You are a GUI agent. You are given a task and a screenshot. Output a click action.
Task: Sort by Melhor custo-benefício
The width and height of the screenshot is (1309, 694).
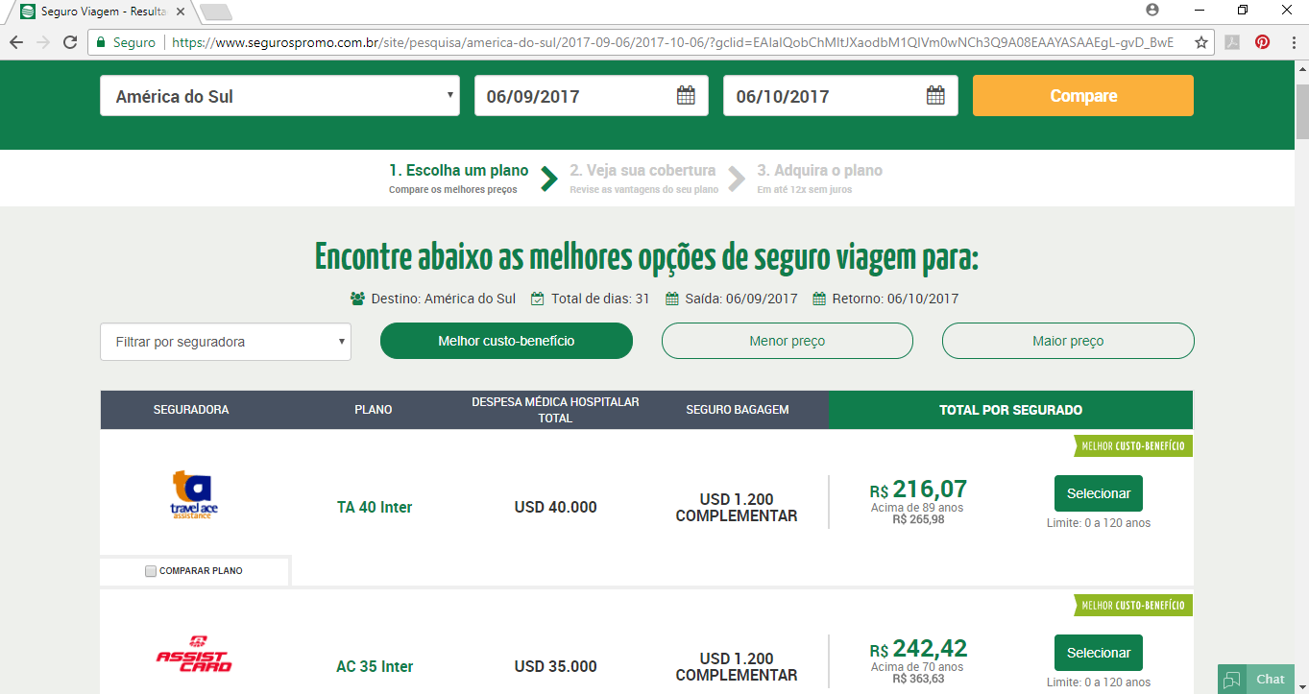click(506, 341)
